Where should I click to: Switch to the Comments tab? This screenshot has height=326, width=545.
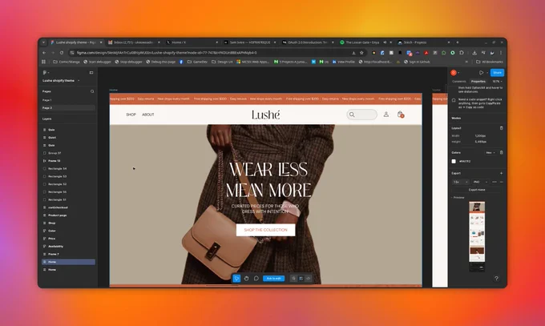click(x=459, y=82)
